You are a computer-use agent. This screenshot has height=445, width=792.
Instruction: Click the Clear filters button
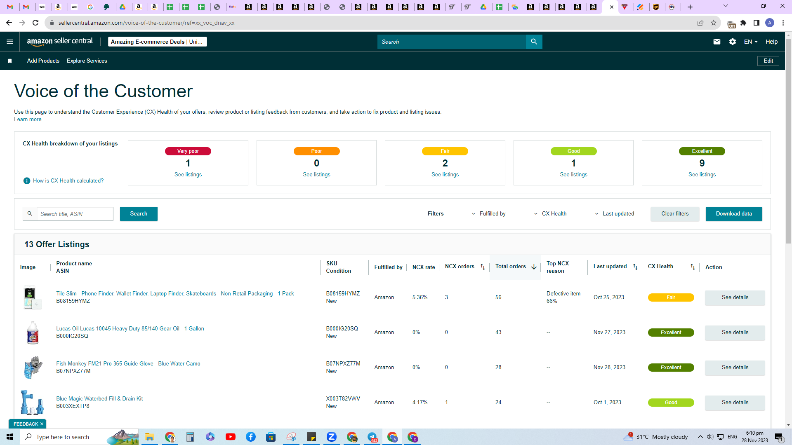(675, 214)
